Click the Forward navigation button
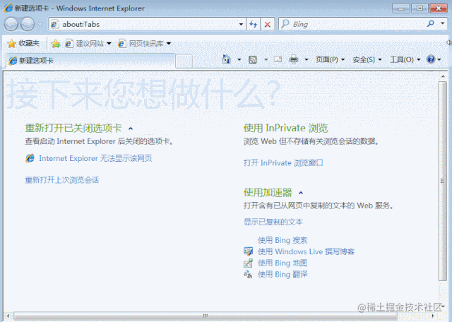The image size is (452, 322). [x=28, y=24]
